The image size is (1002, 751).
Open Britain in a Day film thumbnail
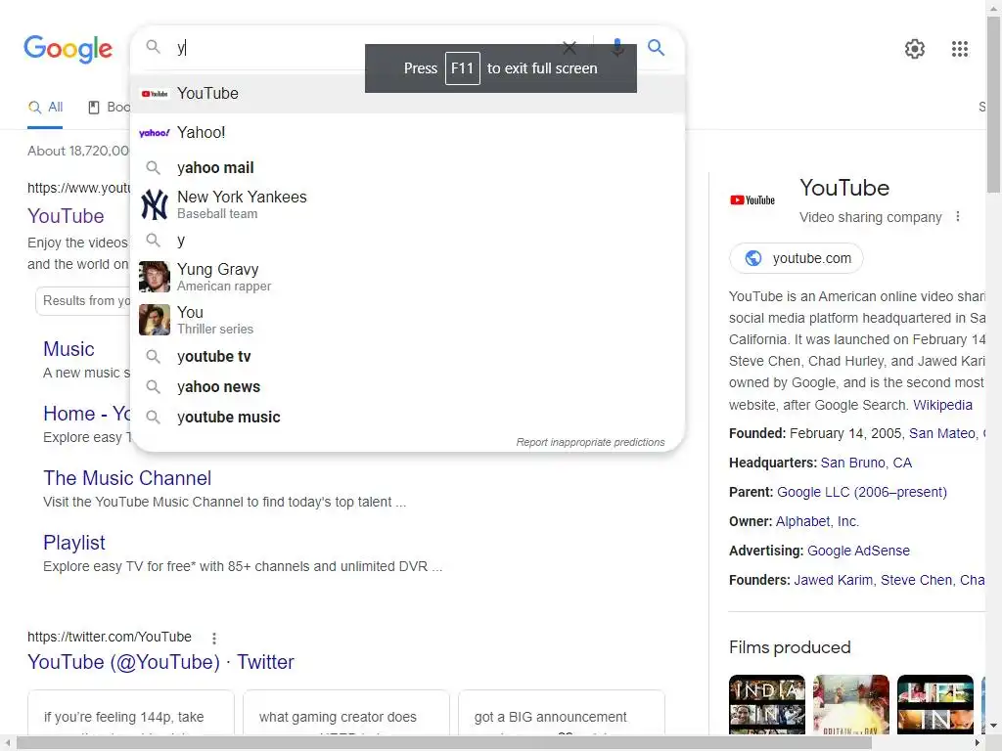pos(851,704)
